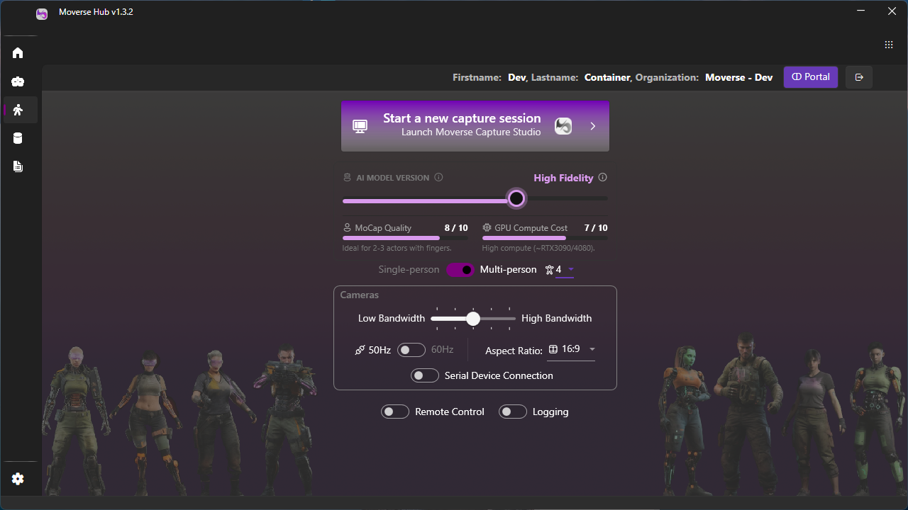Viewport: 908px width, 510px height.
Task: Click the actor count person icon
Action: (549, 270)
